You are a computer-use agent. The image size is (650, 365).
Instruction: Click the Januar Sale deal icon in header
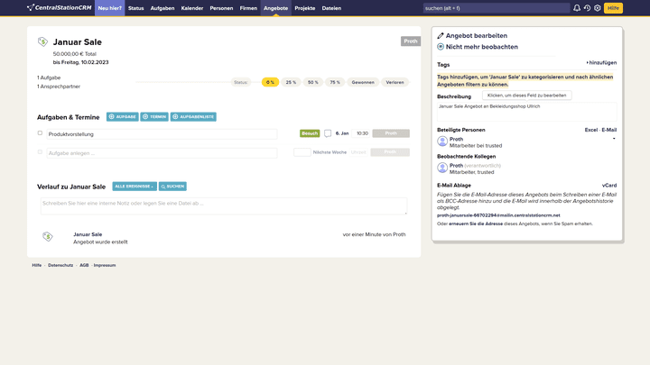(x=43, y=42)
